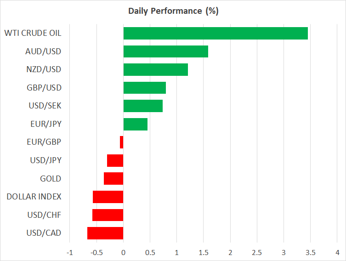Select the USD/SEK green bar
This screenshot has height=261, width=346.
click(143, 106)
